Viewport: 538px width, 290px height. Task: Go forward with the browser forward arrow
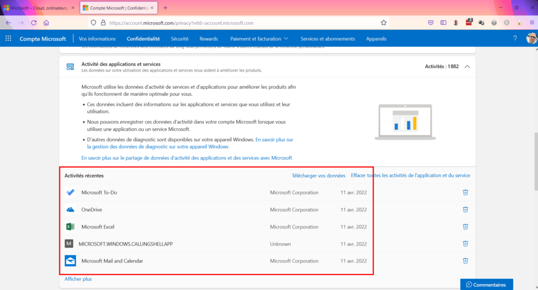coord(21,23)
